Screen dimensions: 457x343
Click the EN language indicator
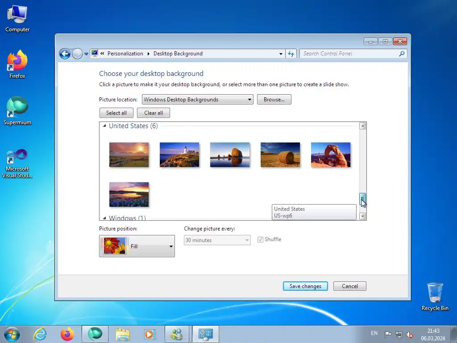click(374, 333)
